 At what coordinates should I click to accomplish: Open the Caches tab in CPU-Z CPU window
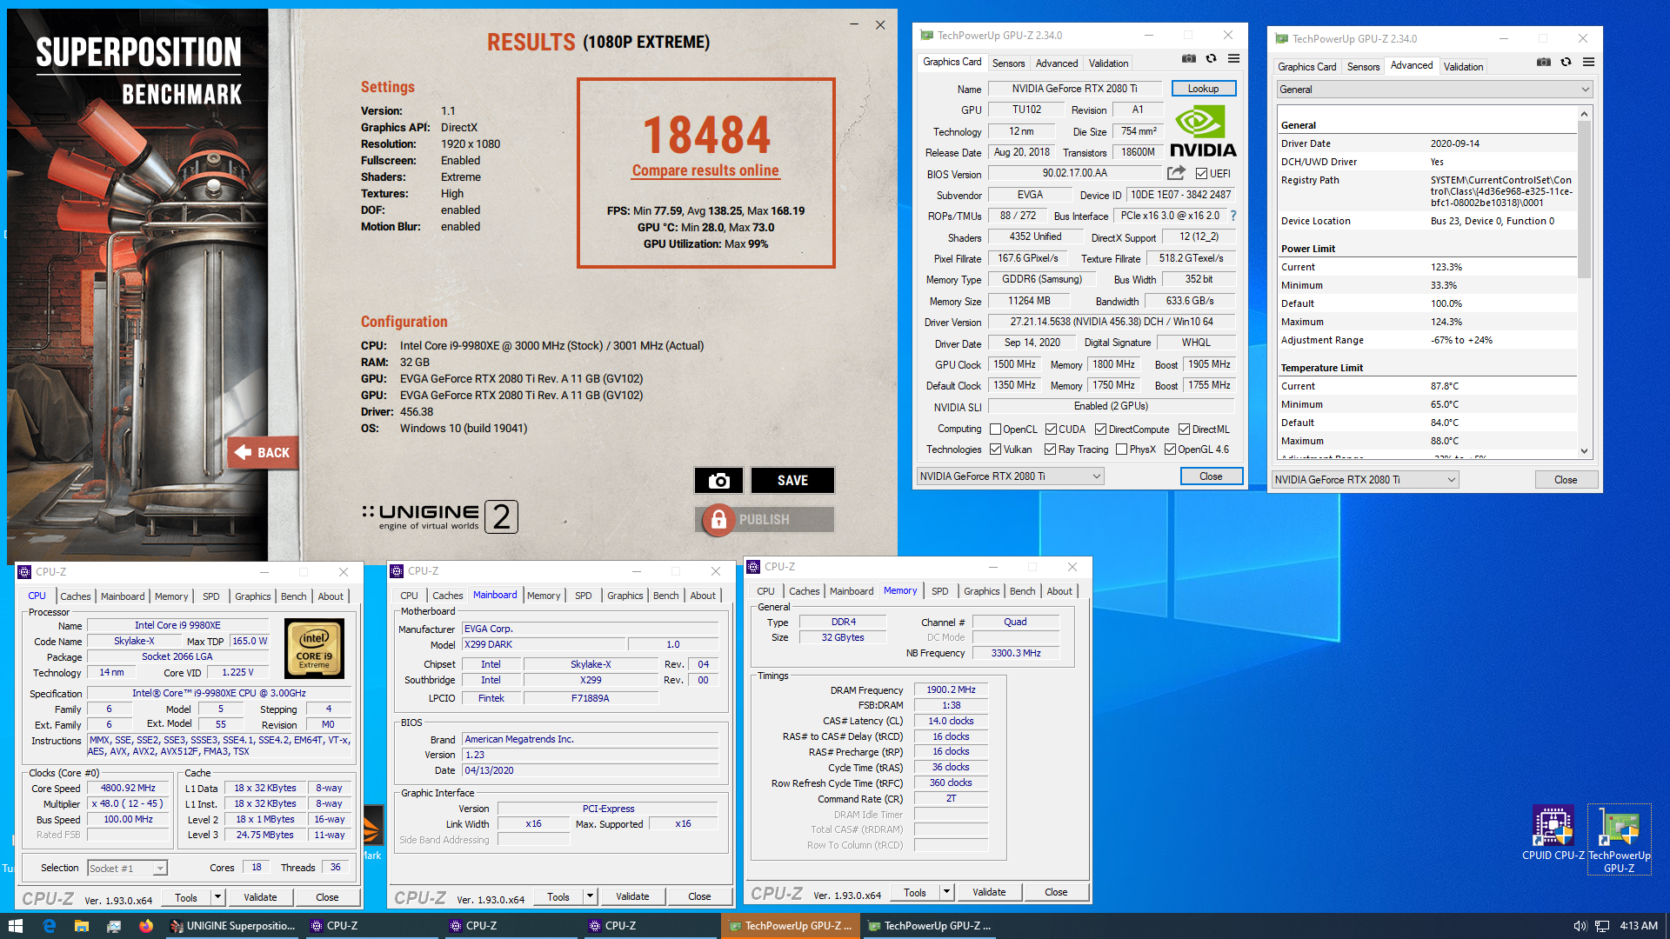tap(75, 596)
